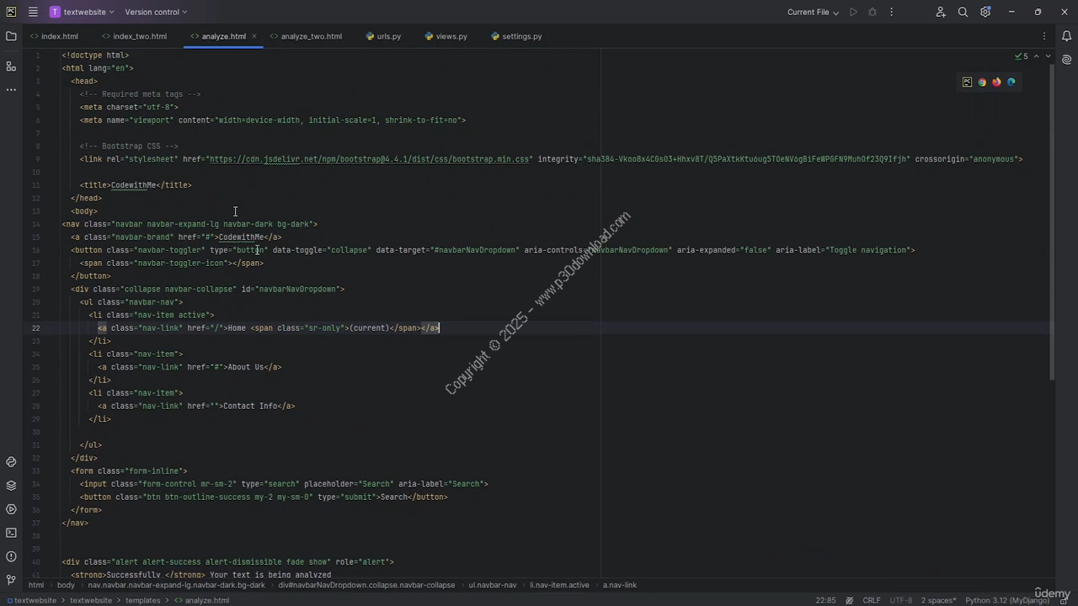Click the ul.navbar-nav breadcrumb

(x=493, y=585)
